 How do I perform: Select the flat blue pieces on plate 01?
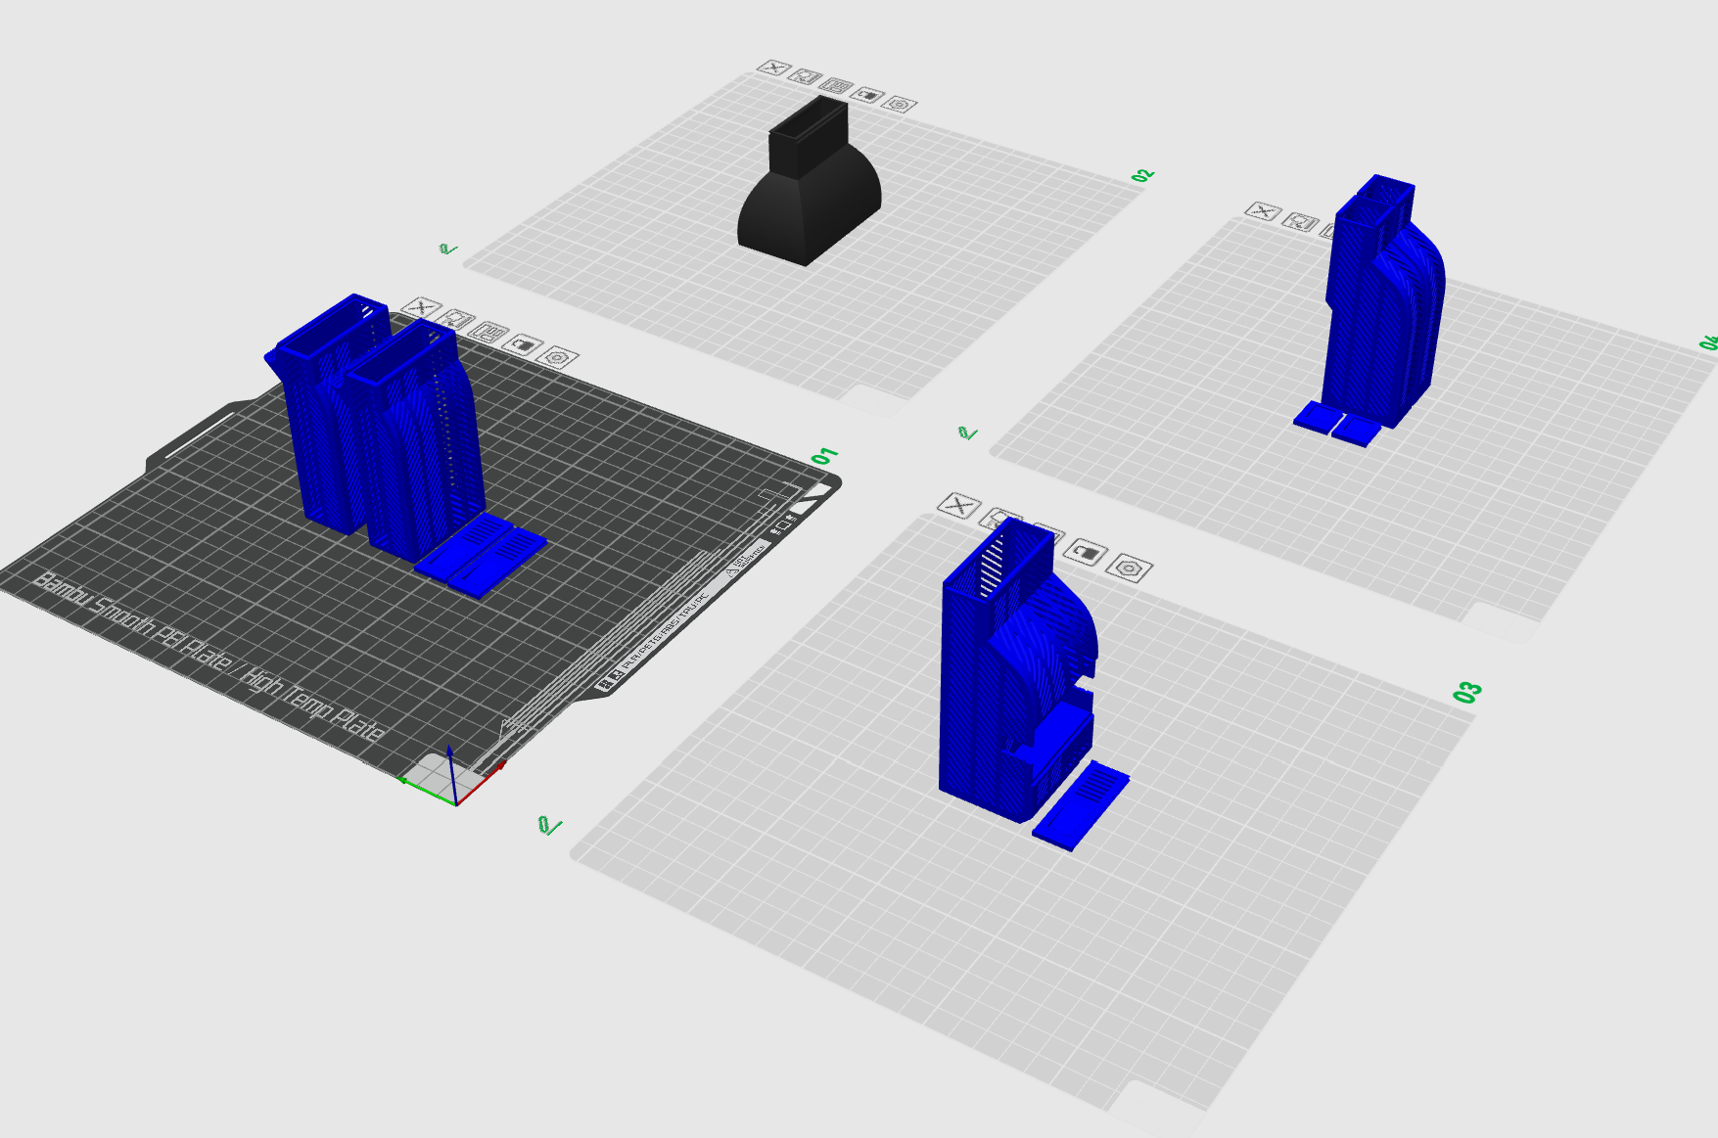481,554
